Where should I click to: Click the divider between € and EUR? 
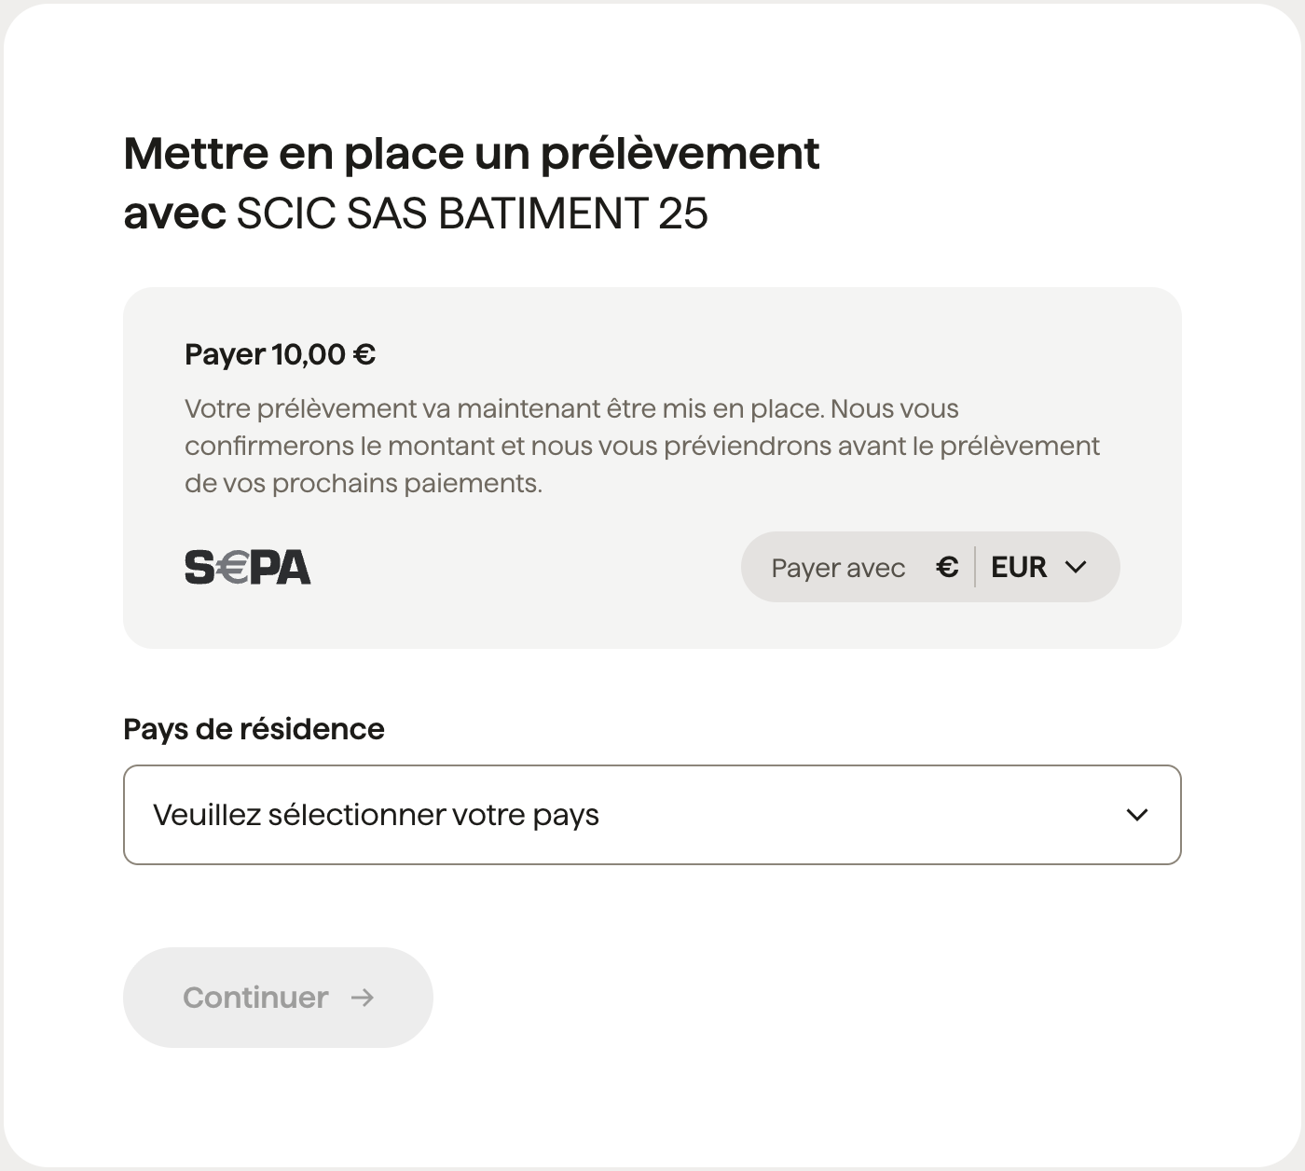pyautogui.click(x=975, y=567)
